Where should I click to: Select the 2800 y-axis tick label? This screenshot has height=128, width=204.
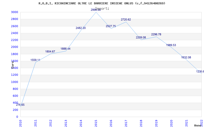(x=15, y=19)
